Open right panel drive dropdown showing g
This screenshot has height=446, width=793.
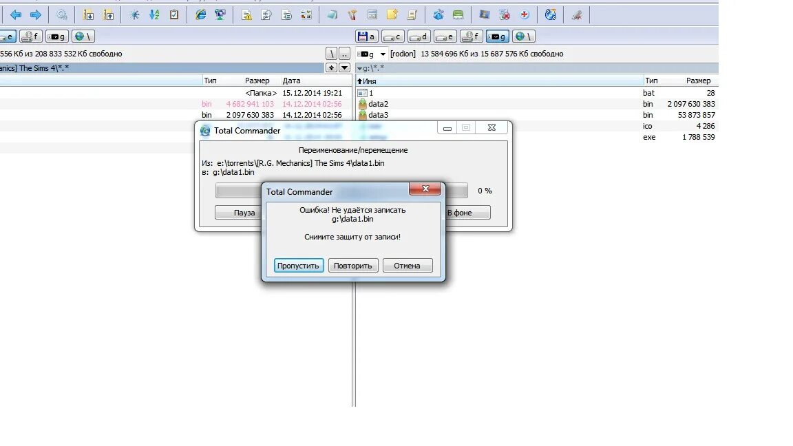(x=371, y=54)
